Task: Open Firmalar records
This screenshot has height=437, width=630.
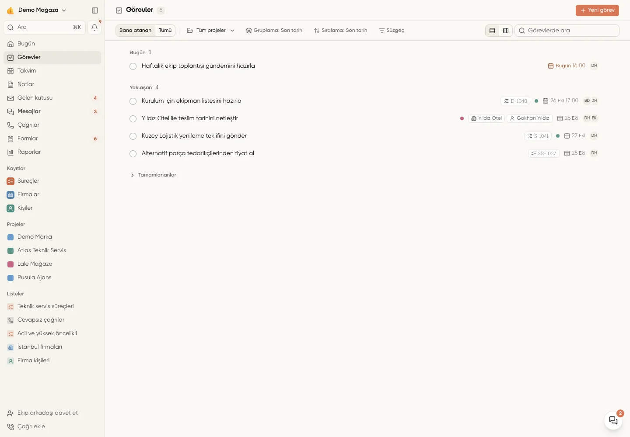Action: point(52,194)
